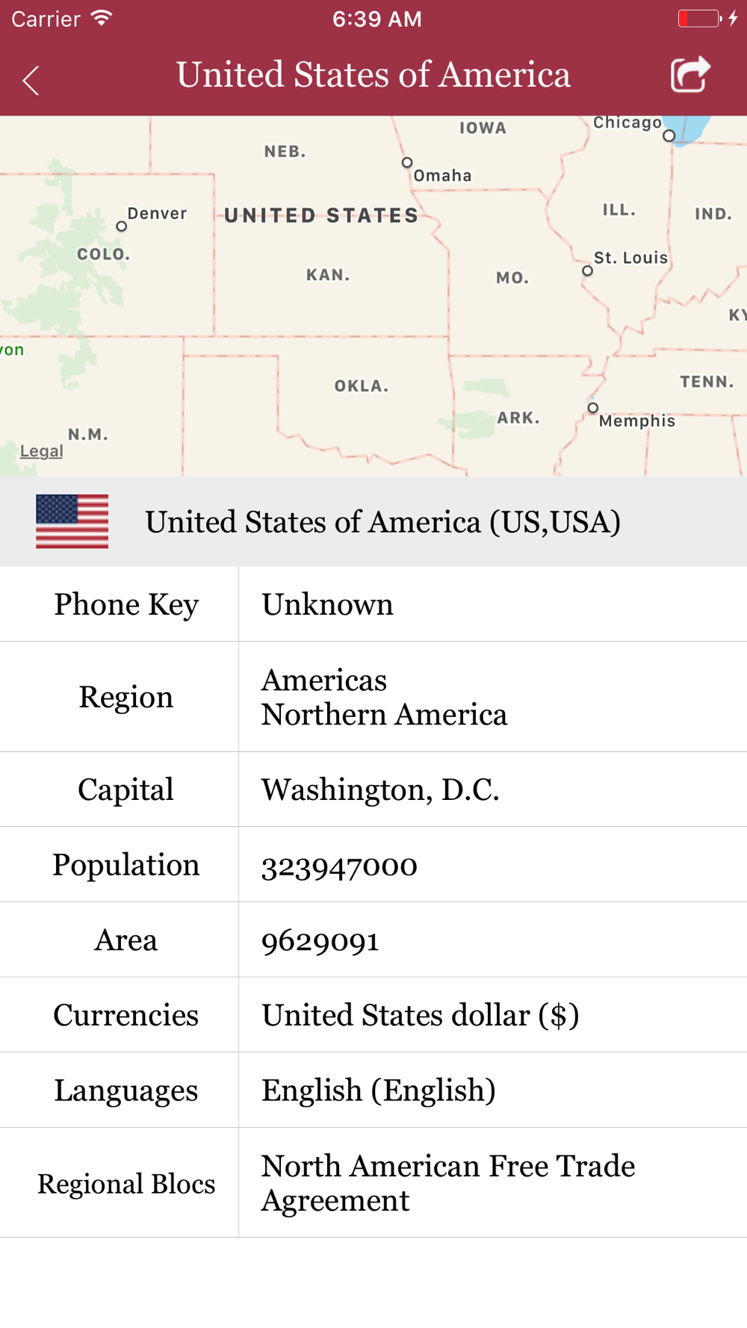747x1328 pixels.
Task: Select the area value 9629091
Action: click(320, 941)
